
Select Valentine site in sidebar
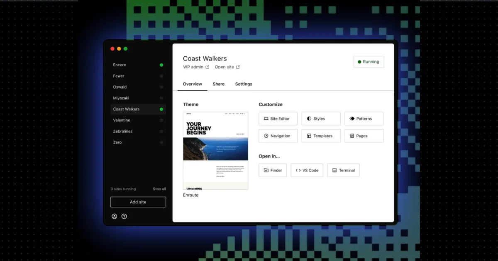(138, 120)
